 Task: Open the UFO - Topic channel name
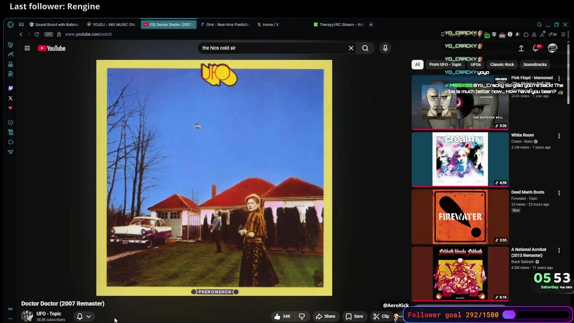pyautogui.click(x=49, y=314)
